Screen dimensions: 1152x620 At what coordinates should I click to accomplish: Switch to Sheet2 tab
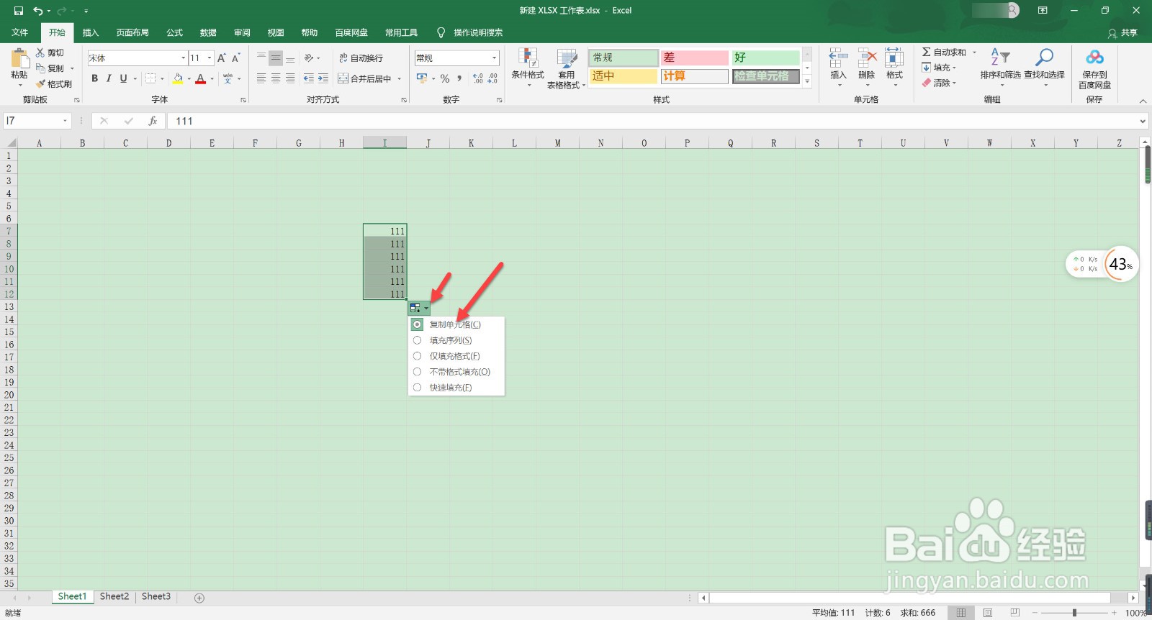114,597
